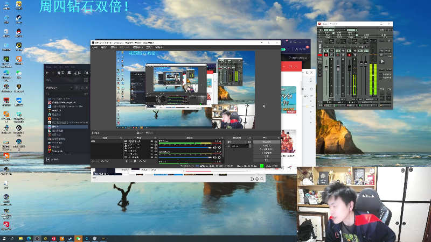Mute second OBS audio mixer channel
This screenshot has height=242, width=431.
pyautogui.click(x=214, y=158)
